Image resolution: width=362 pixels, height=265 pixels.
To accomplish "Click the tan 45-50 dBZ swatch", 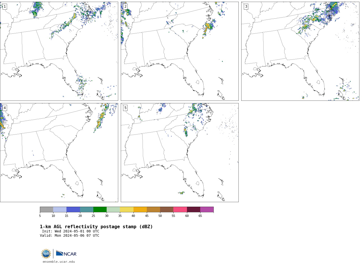I will pos(153,210).
